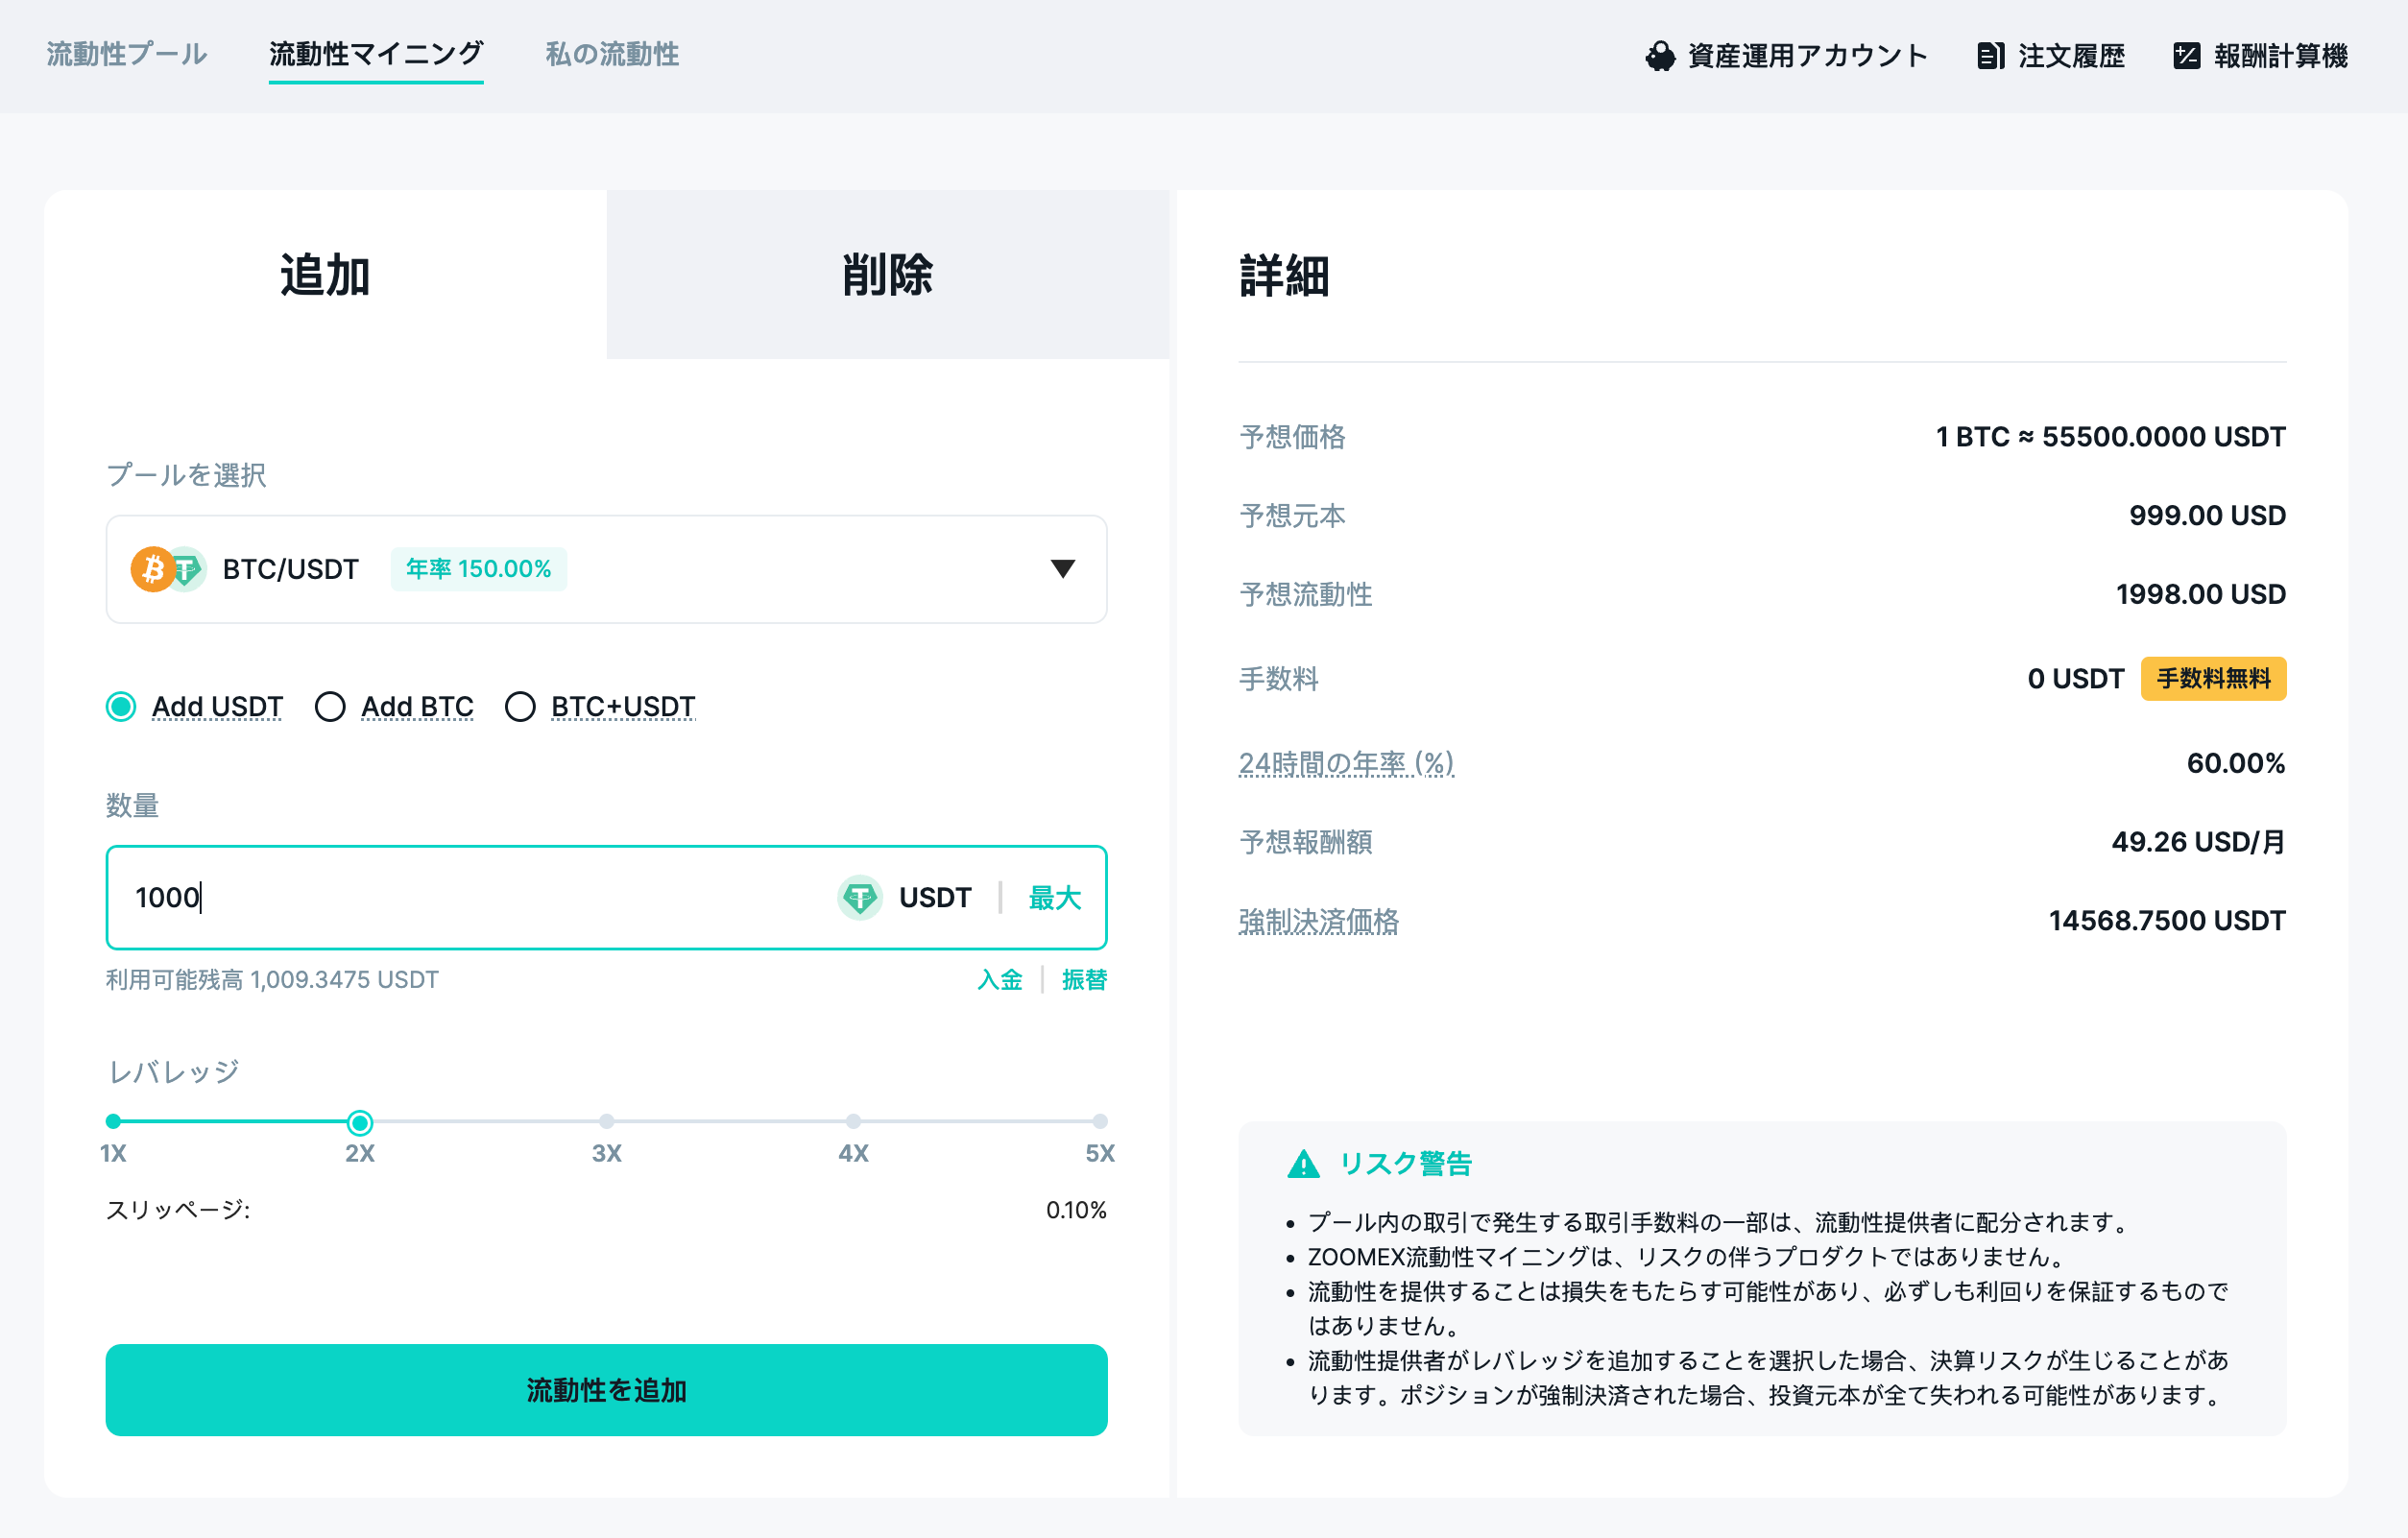This screenshot has height=1538, width=2408.
Task: Click the green USDT icon in the pool pair
Action: [x=187, y=569]
